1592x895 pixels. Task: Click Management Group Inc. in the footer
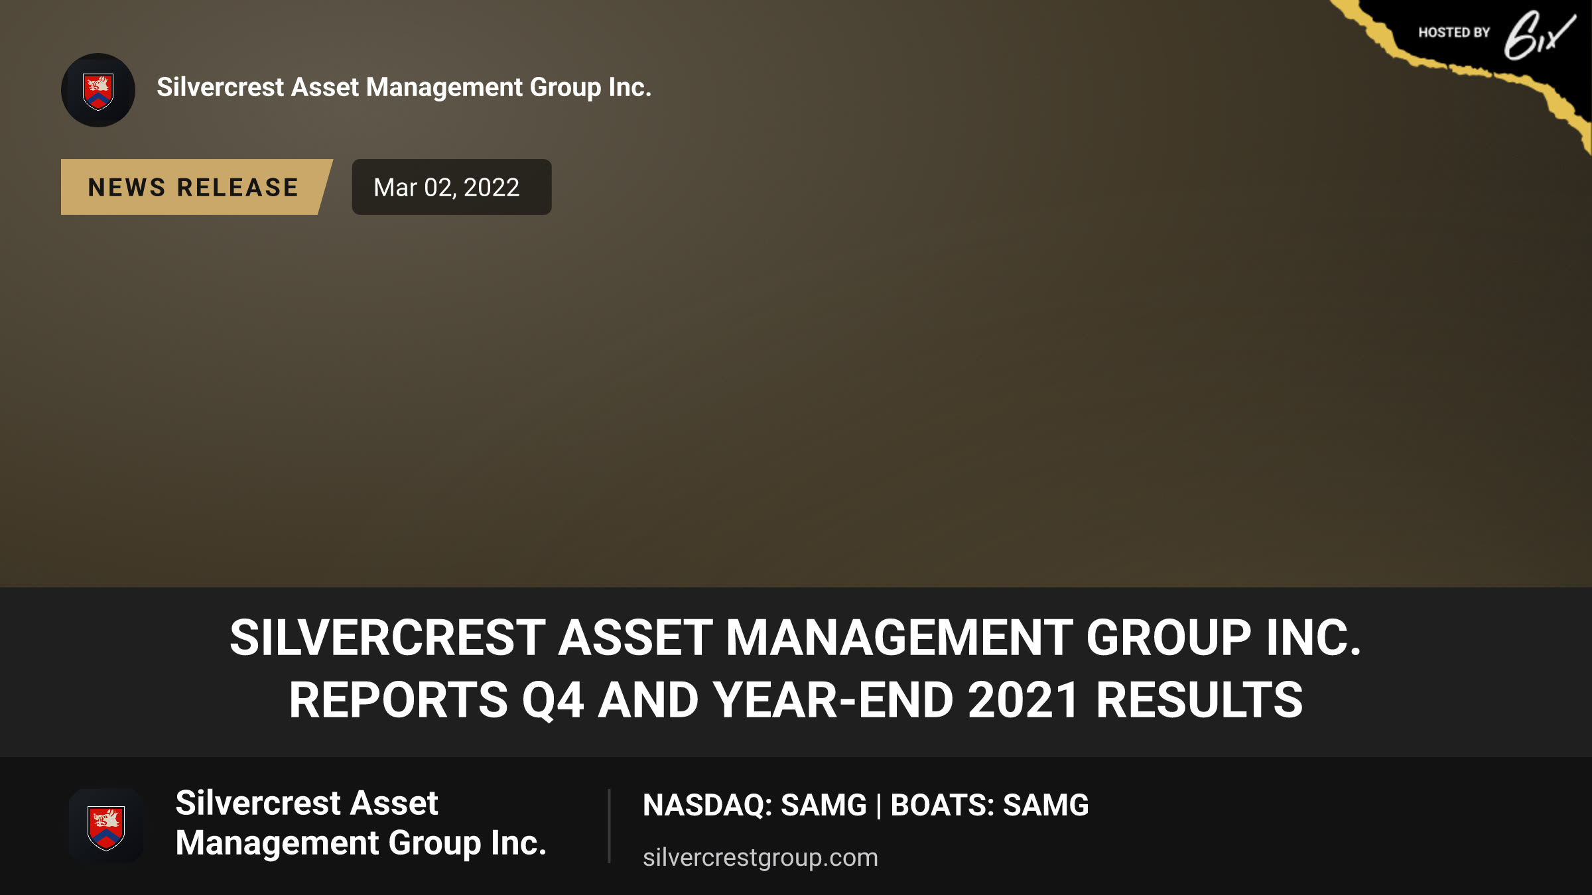(x=361, y=843)
